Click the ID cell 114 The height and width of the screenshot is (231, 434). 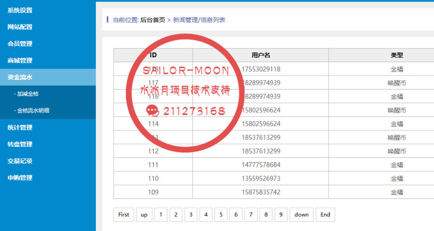[153, 124]
